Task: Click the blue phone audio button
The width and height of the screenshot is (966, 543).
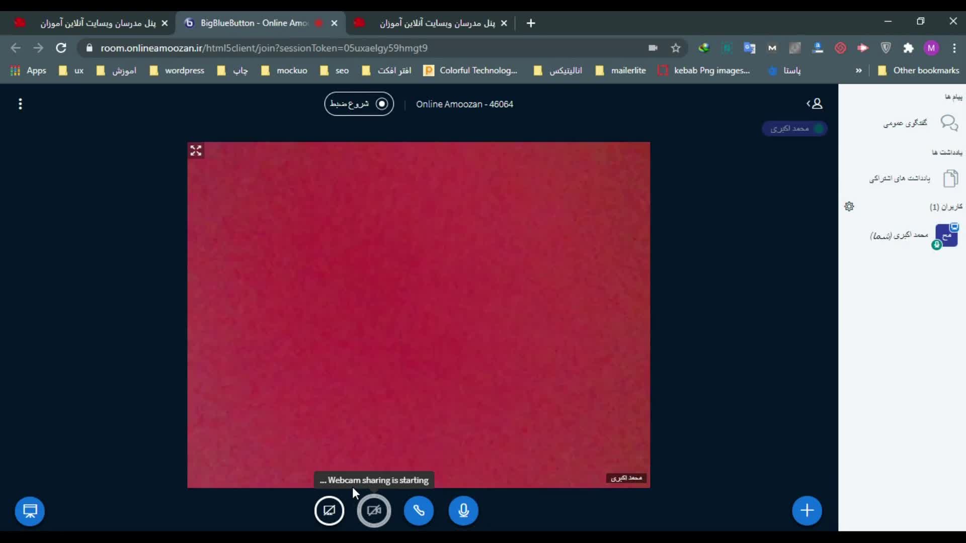Action: pyautogui.click(x=419, y=511)
